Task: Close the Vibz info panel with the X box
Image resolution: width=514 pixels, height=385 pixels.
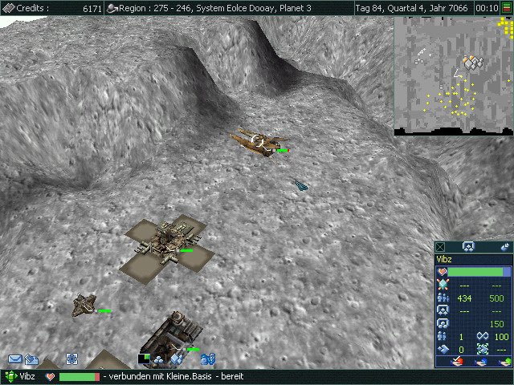Action: (440, 247)
